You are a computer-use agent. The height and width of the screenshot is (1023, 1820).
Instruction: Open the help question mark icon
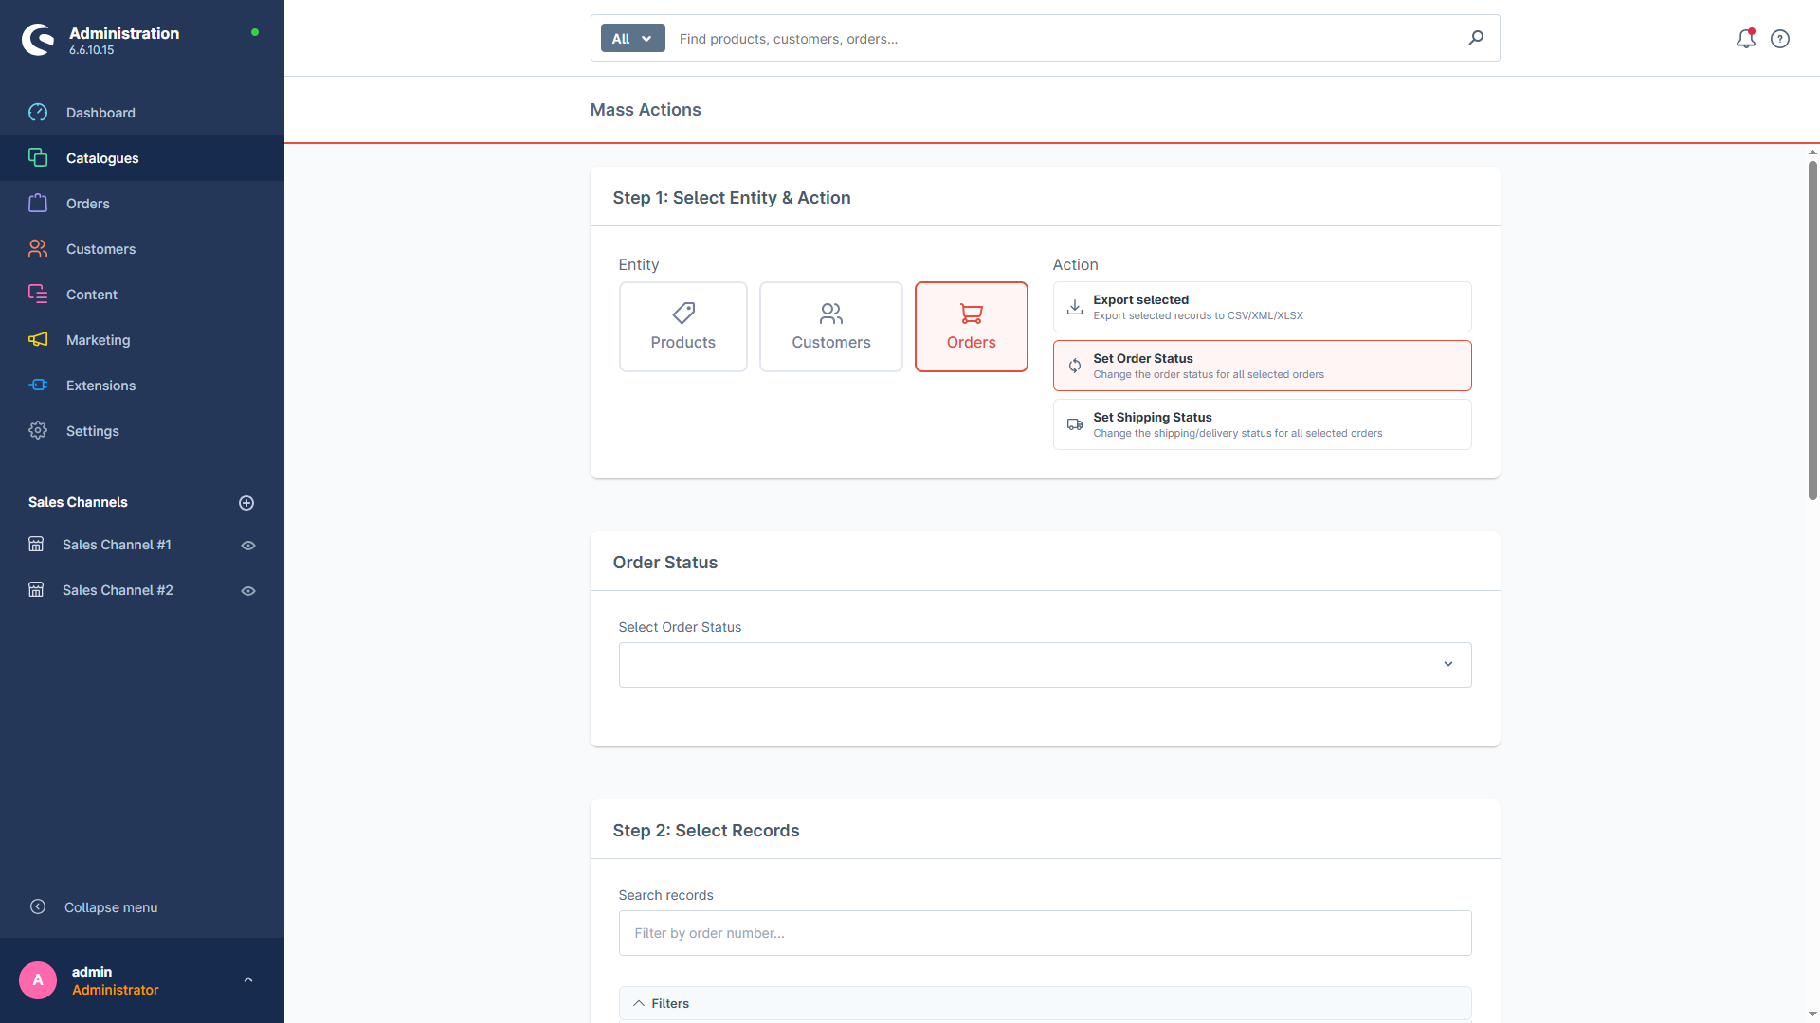(x=1780, y=39)
